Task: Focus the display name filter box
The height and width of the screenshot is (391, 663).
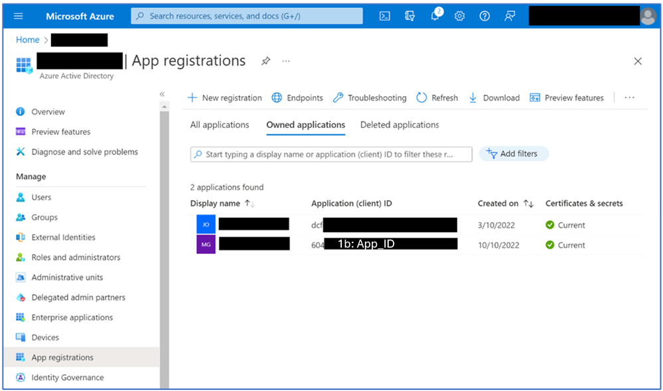Action: point(331,154)
